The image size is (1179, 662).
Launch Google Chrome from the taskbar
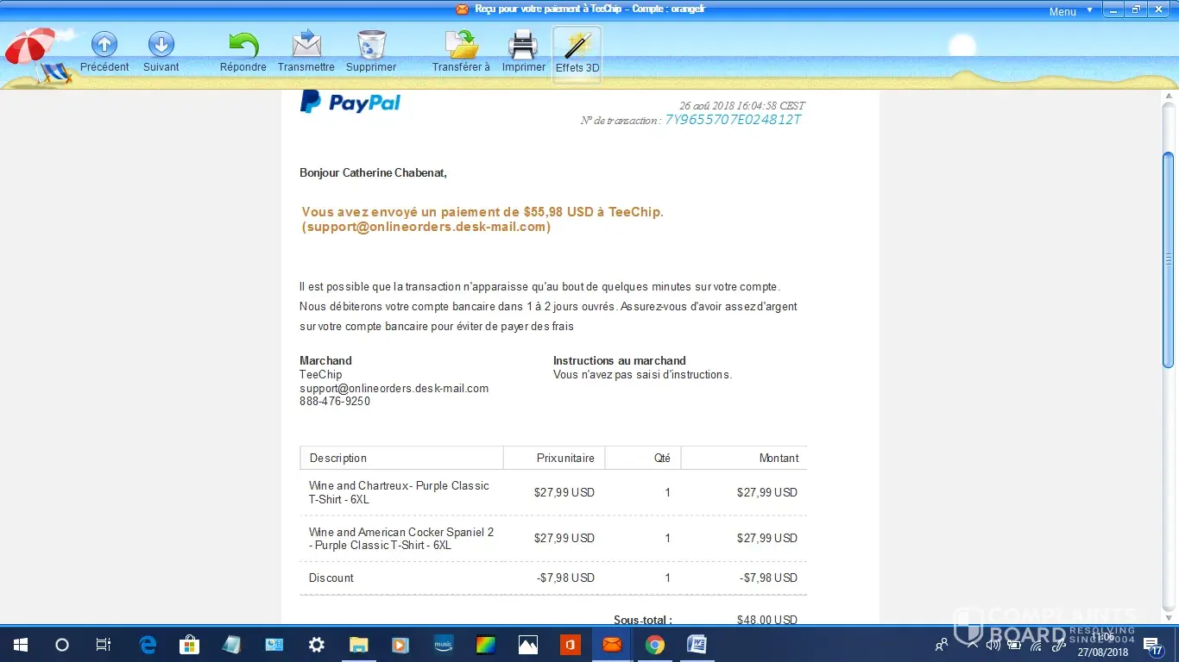tap(654, 645)
